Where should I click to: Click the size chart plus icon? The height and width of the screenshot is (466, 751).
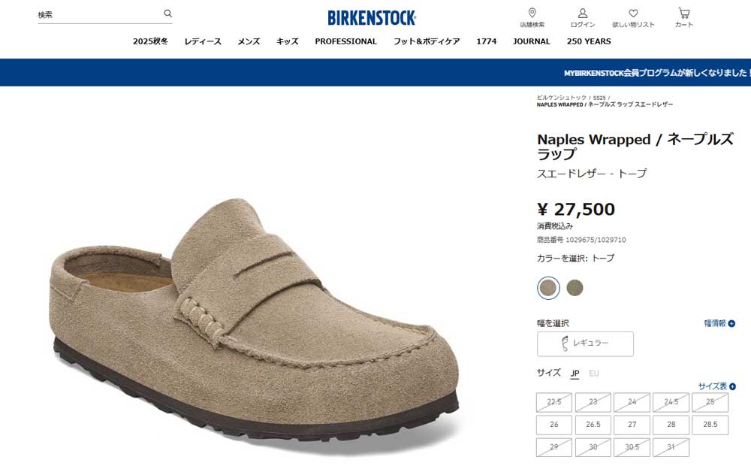tap(732, 386)
